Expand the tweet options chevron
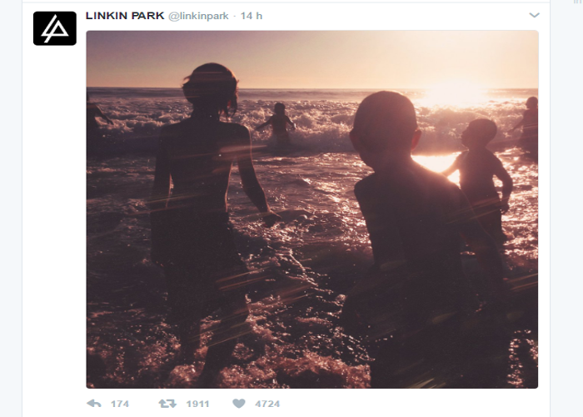The width and height of the screenshot is (583, 417). (534, 15)
